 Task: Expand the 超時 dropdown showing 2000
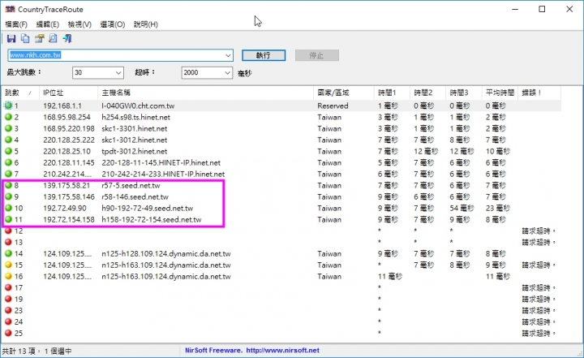coord(227,72)
